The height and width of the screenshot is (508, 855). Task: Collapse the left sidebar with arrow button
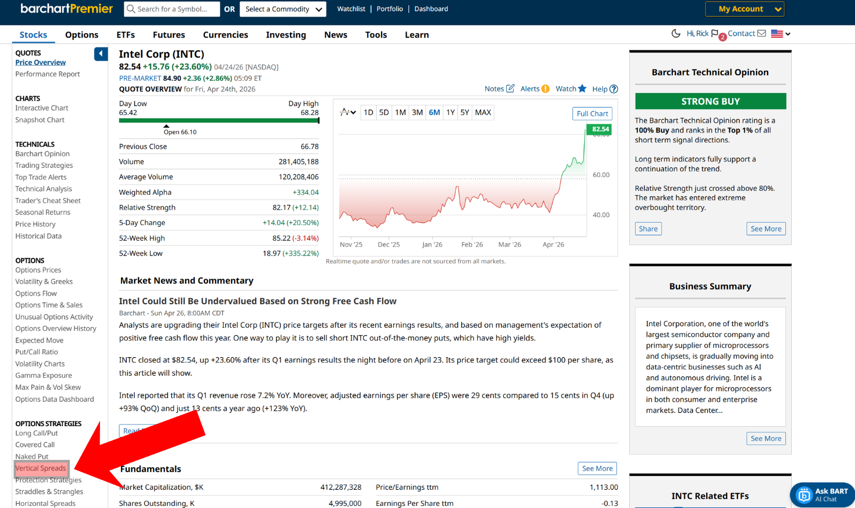pyautogui.click(x=101, y=54)
